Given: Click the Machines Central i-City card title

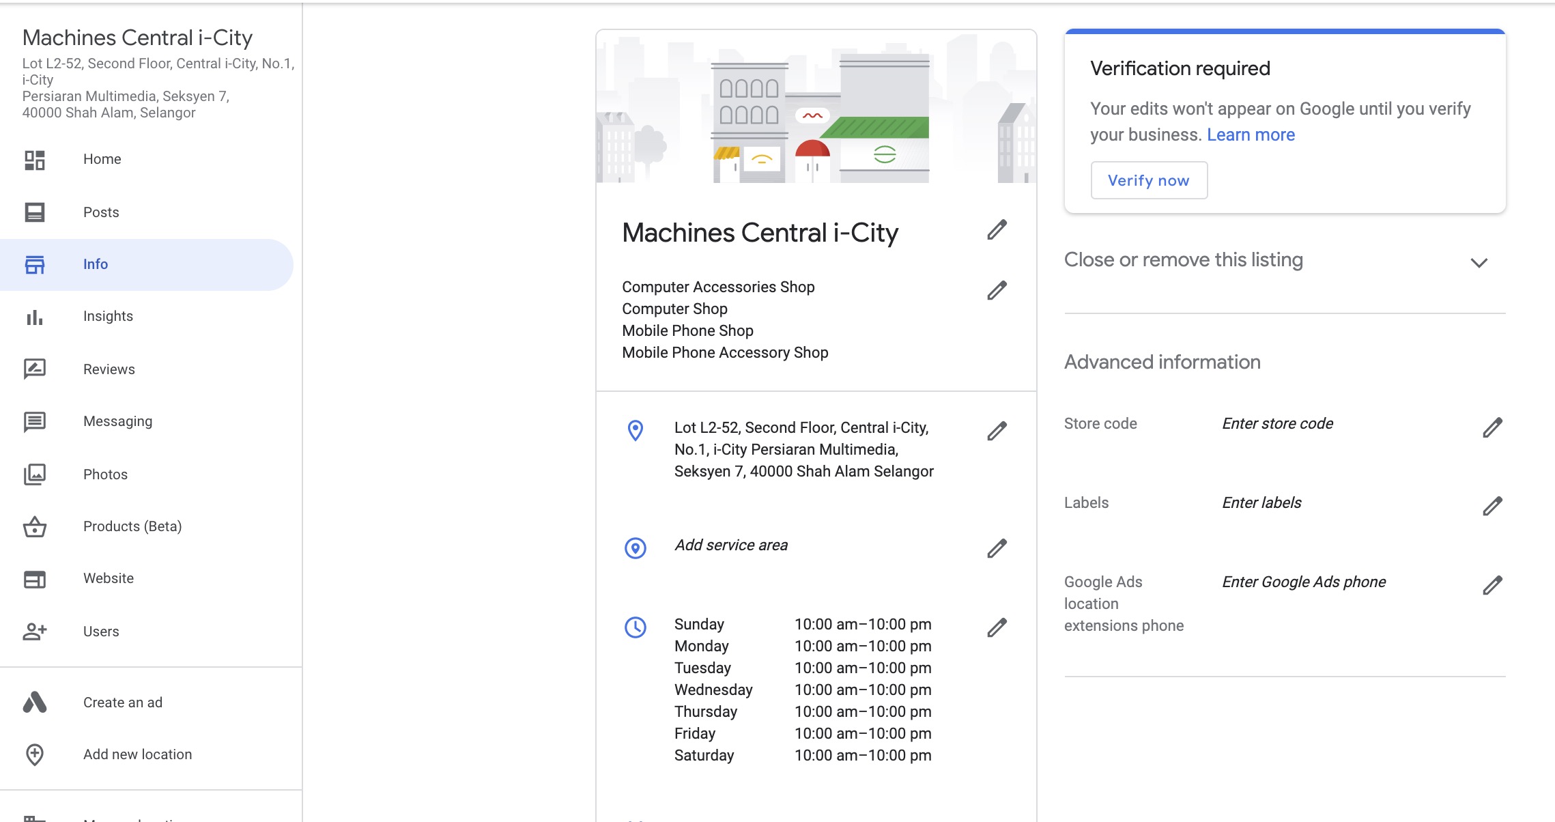Looking at the screenshot, I should pyautogui.click(x=760, y=233).
